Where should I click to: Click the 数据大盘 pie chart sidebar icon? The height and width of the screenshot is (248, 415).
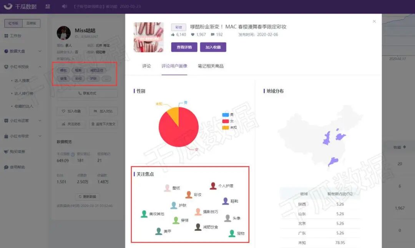(6, 51)
